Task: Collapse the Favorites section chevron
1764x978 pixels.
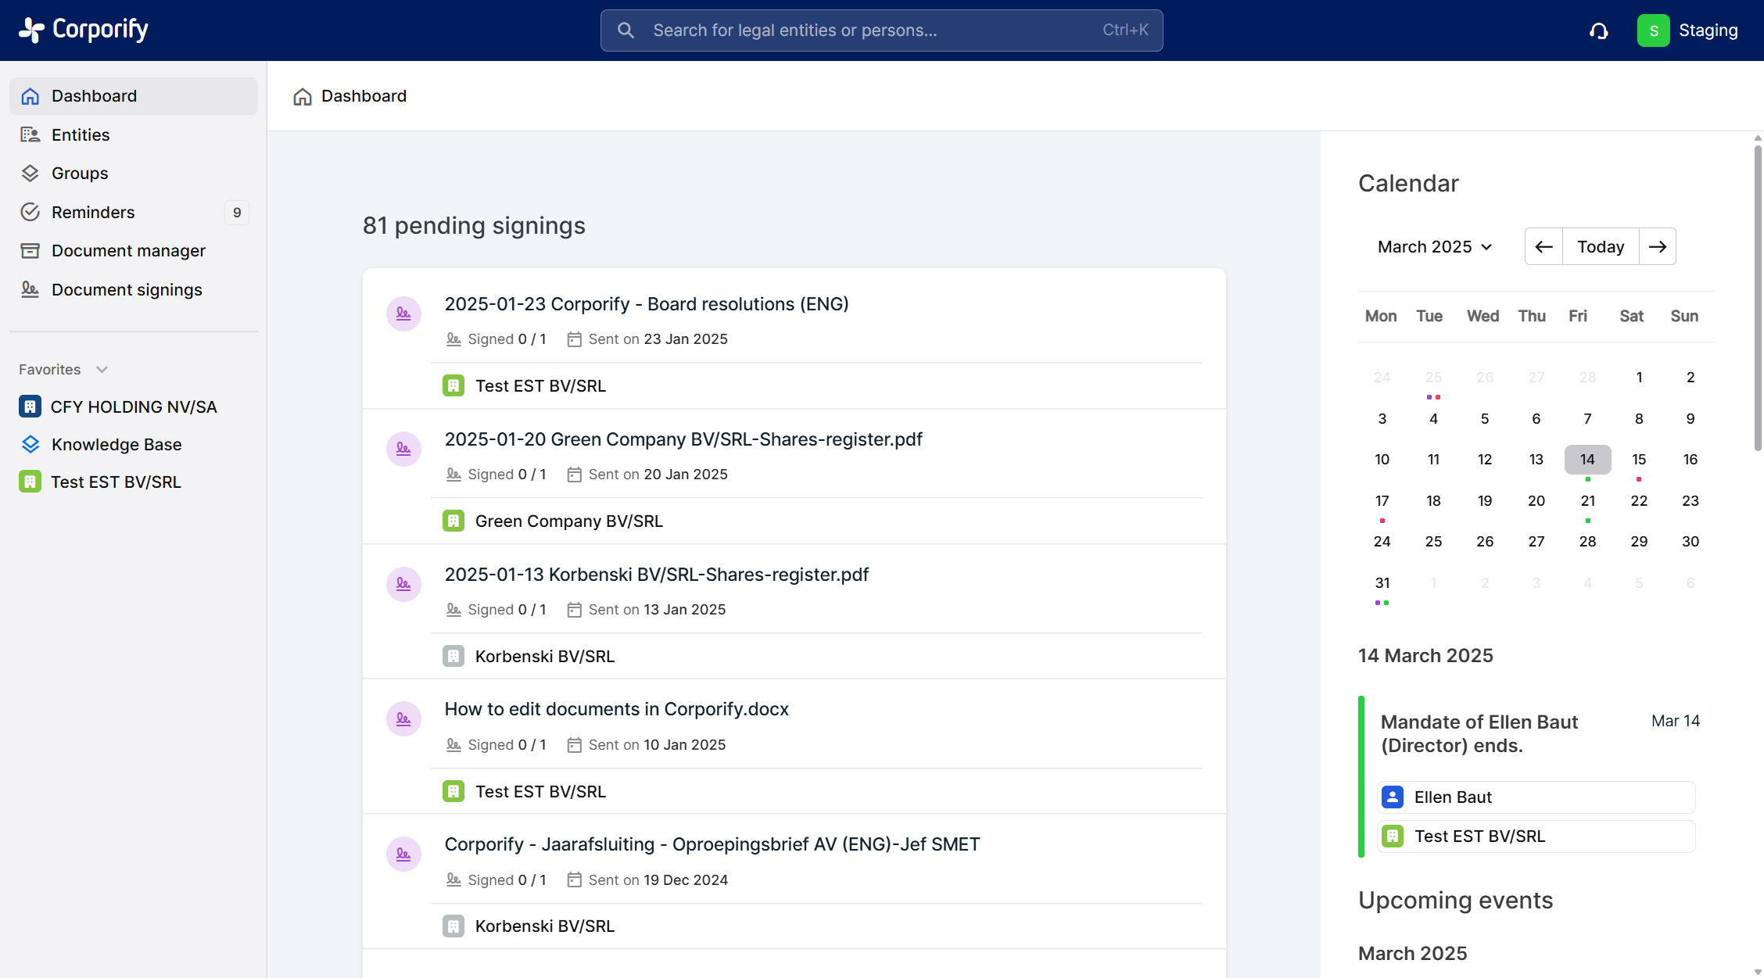Action: pos(102,369)
